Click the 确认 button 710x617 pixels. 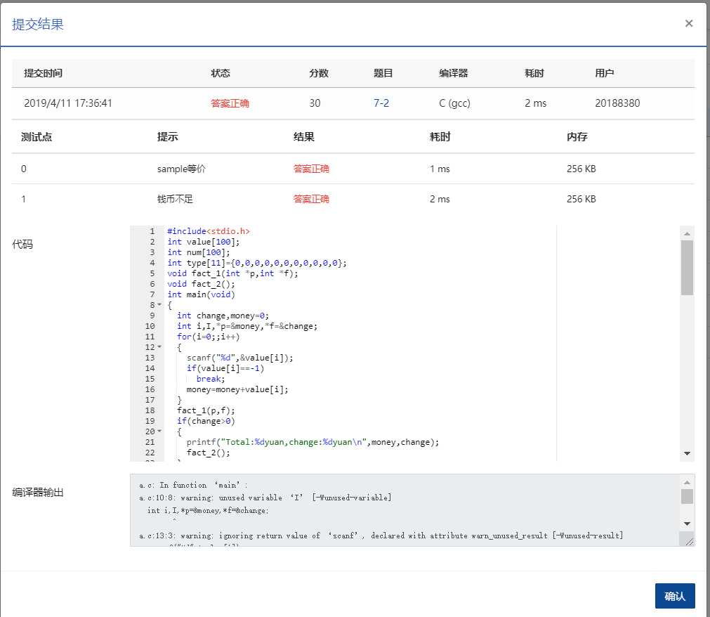pos(675,596)
